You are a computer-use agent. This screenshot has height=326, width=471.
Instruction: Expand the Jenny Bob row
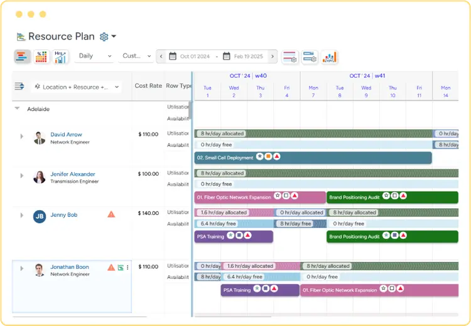(21, 215)
